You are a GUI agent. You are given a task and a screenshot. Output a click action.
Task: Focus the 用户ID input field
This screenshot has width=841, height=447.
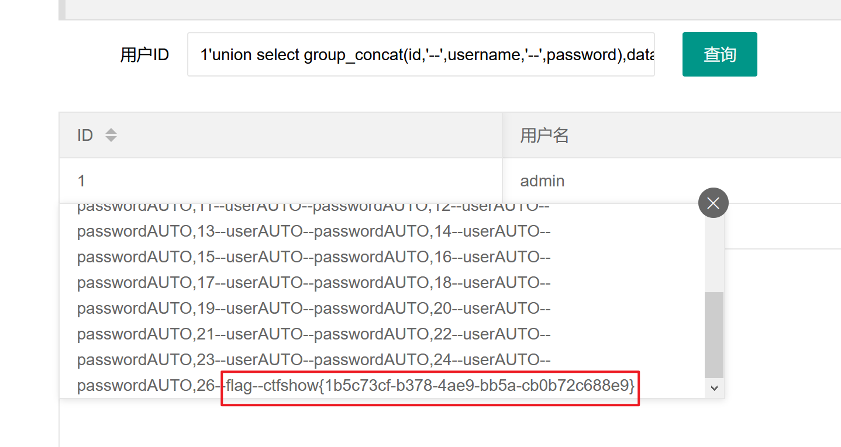click(x=420, y=54)
